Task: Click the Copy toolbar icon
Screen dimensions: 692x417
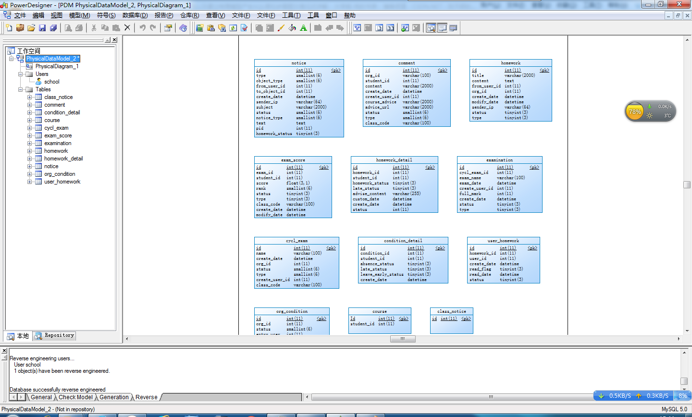Action: (105, 28)
